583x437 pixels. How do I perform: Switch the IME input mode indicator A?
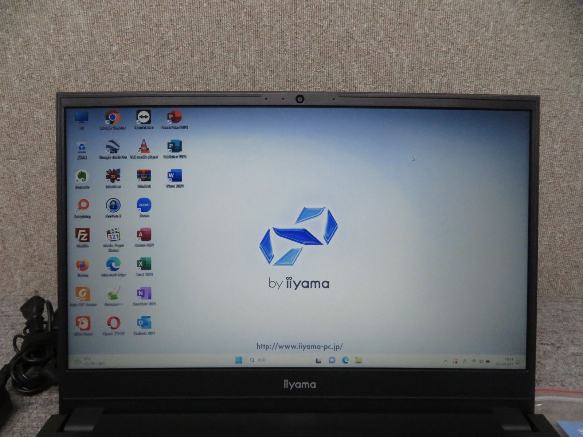(465, 361)
